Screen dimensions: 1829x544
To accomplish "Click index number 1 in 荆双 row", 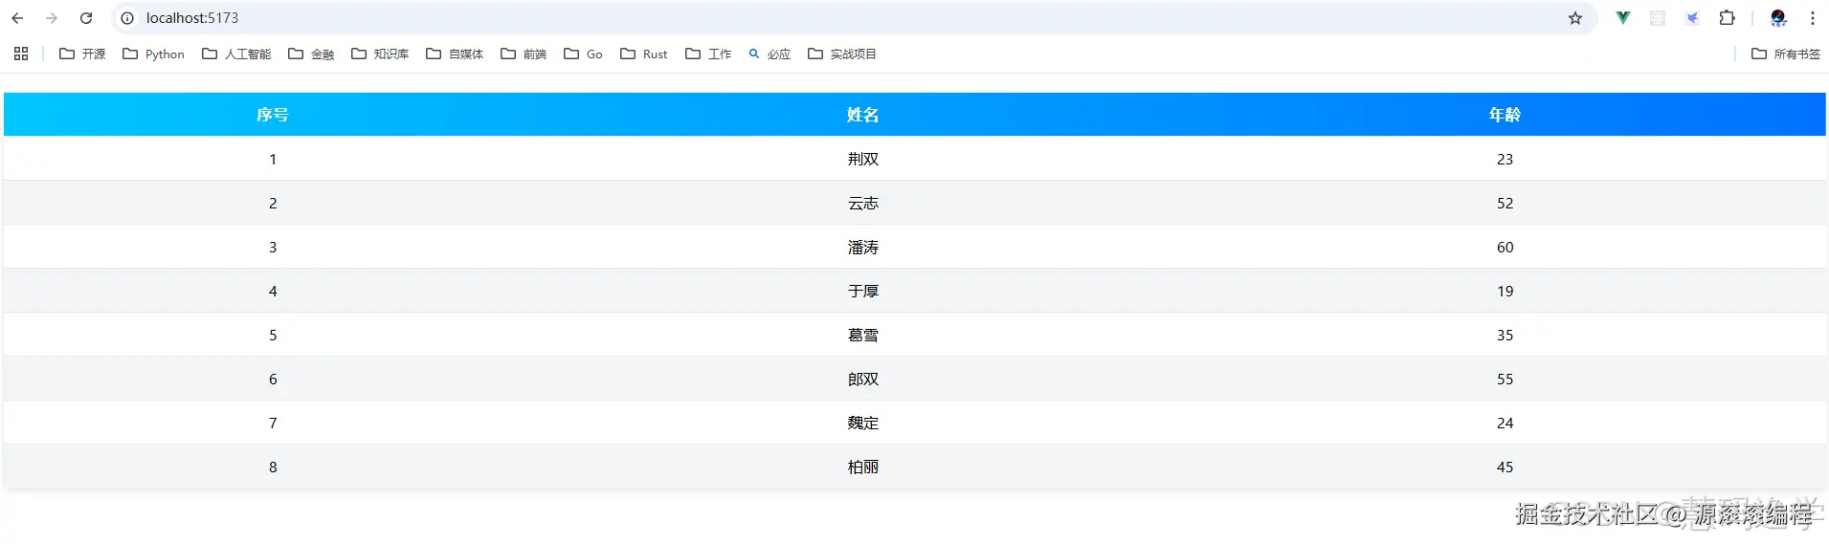I will 273,159.
